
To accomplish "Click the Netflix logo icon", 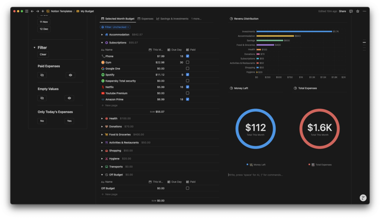I will click(x=103, y=87).
